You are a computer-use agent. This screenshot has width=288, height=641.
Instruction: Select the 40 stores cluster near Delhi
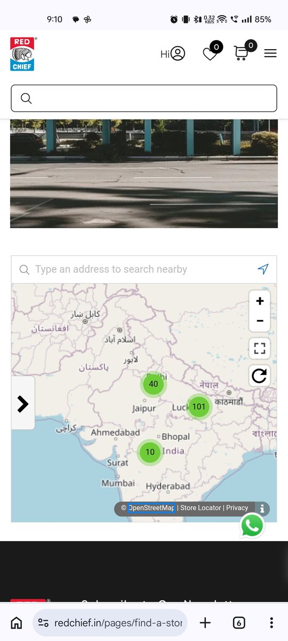pos(154,384)
